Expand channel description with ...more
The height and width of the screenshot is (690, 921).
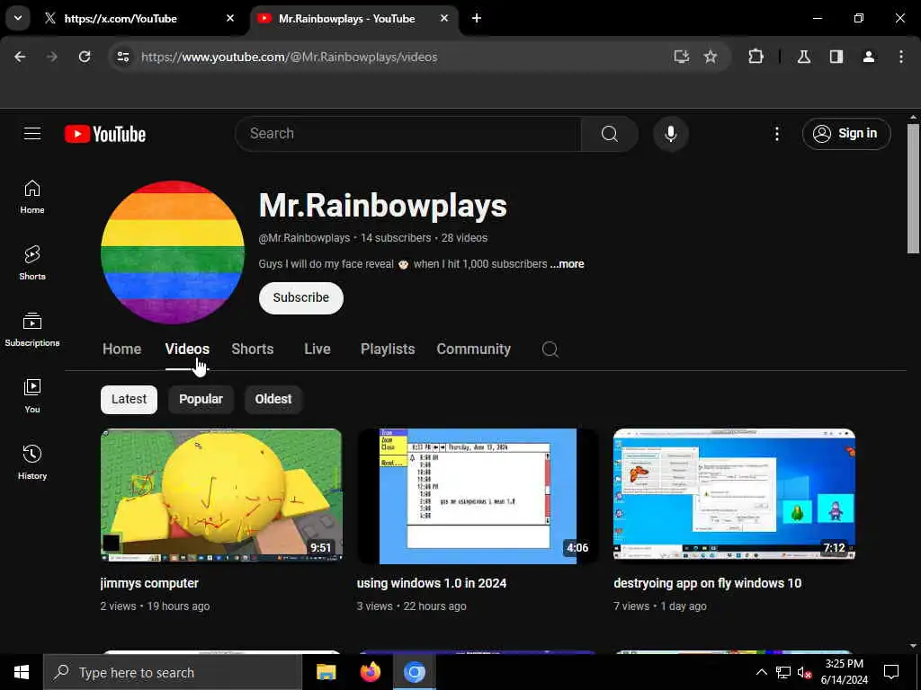[x=567, y=264]
